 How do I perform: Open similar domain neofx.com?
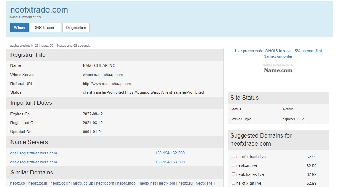(105, 183)
